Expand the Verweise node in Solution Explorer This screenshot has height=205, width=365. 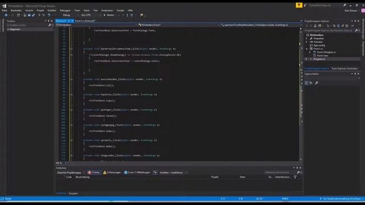click(307, 42)
